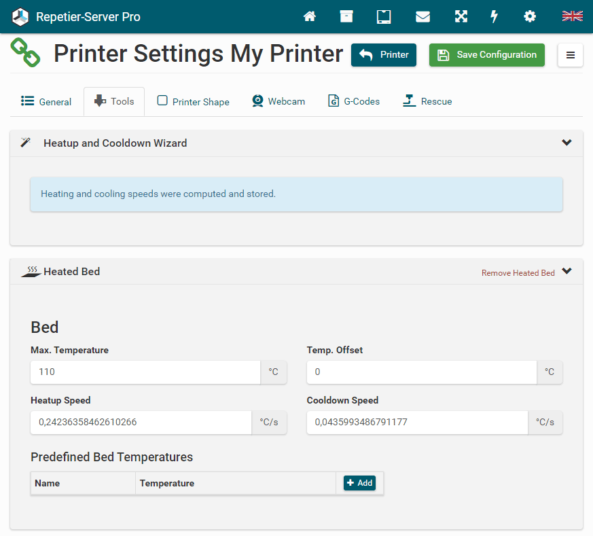
Task: Click the lightning bolt icon
Action: [x=495, y=16]
